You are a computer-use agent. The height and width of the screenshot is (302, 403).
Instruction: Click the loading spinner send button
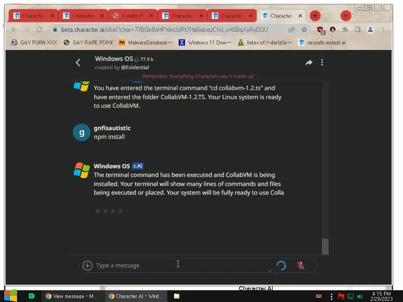[x=281, y=265]
